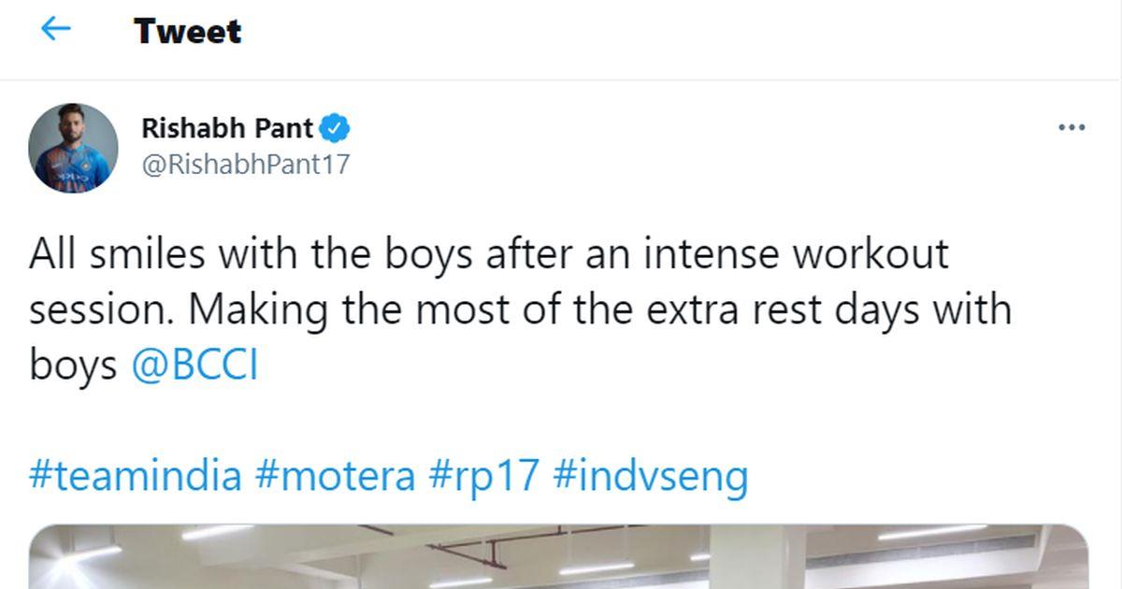The width and height of the screenshot is (1122, 589).
Task: Go back using the left arrow
Action: pyautogui.click(x=56, y=30)
